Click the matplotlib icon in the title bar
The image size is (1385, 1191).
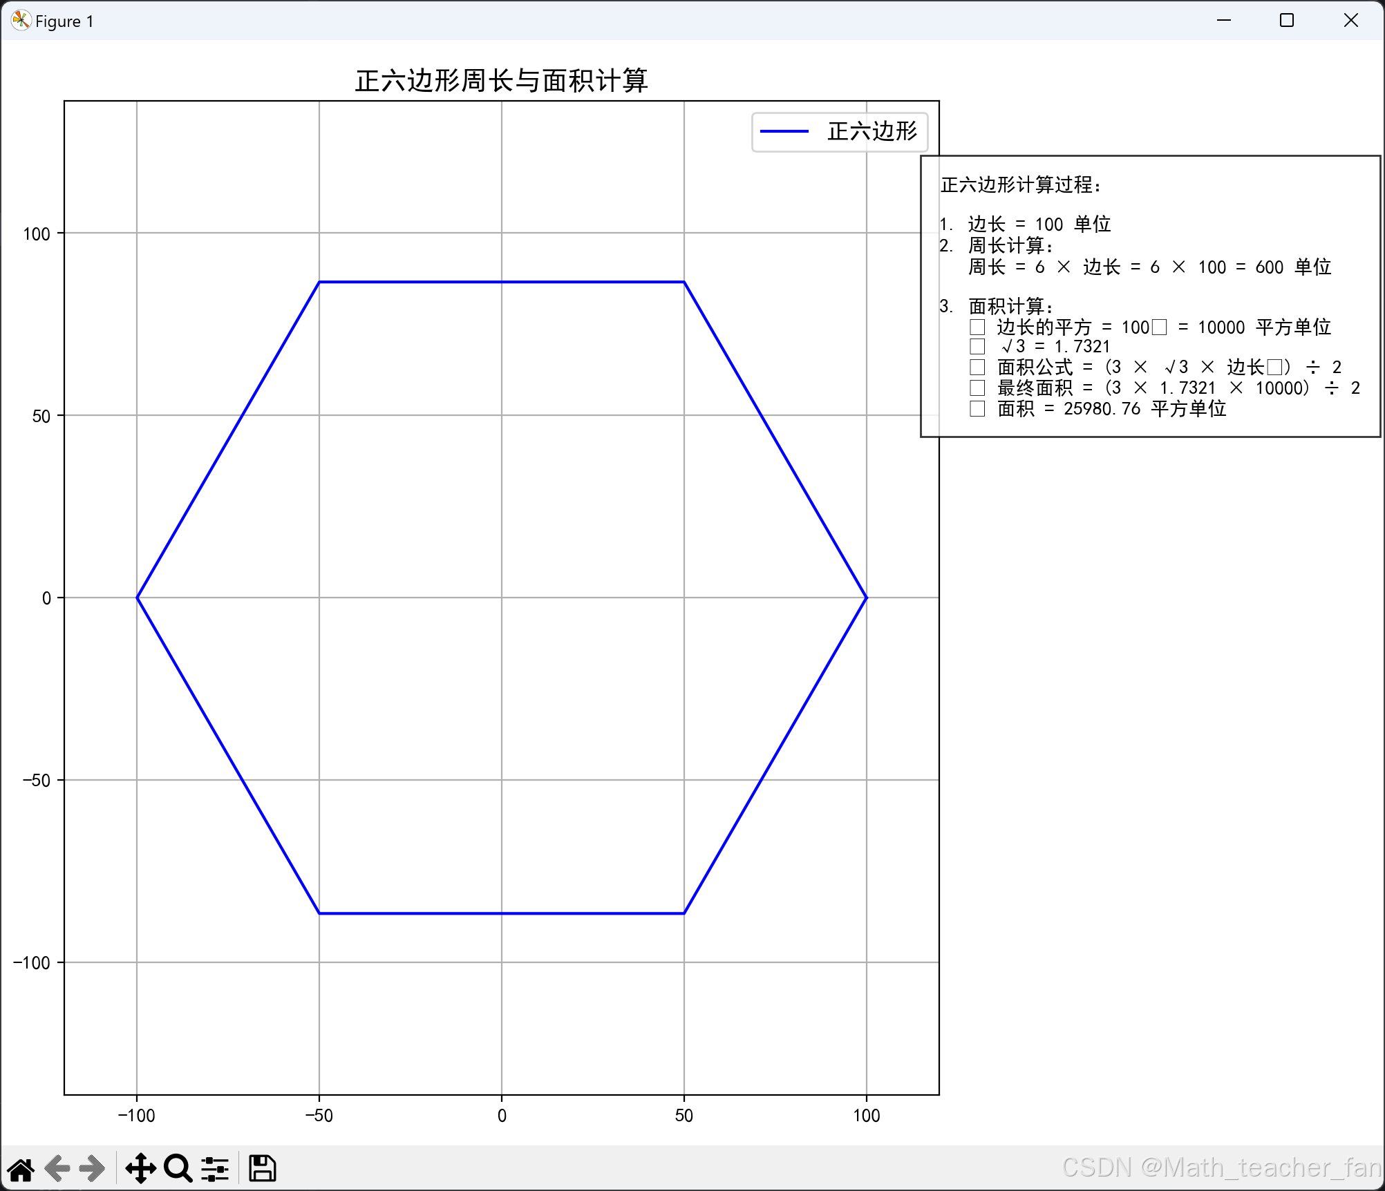[21, 21]
